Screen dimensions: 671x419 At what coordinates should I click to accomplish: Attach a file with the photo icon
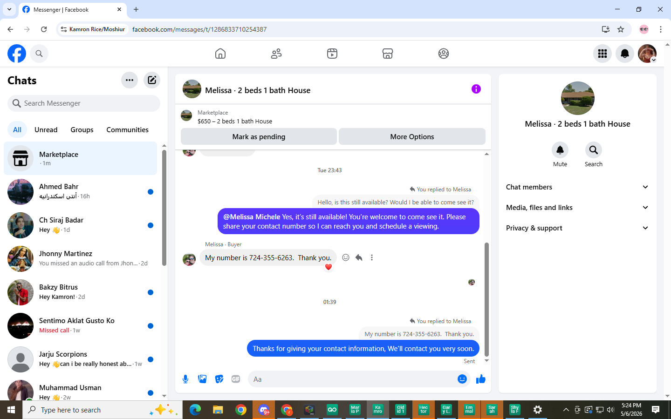pyautogui.click(x=202, y=379)
